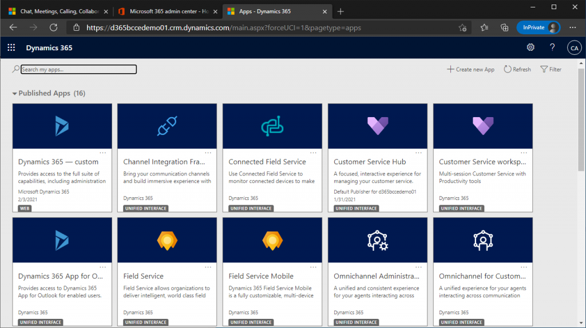This screenshot has width=586, height=328.
Task: Click the address bar URL
Action: point(224,27)
